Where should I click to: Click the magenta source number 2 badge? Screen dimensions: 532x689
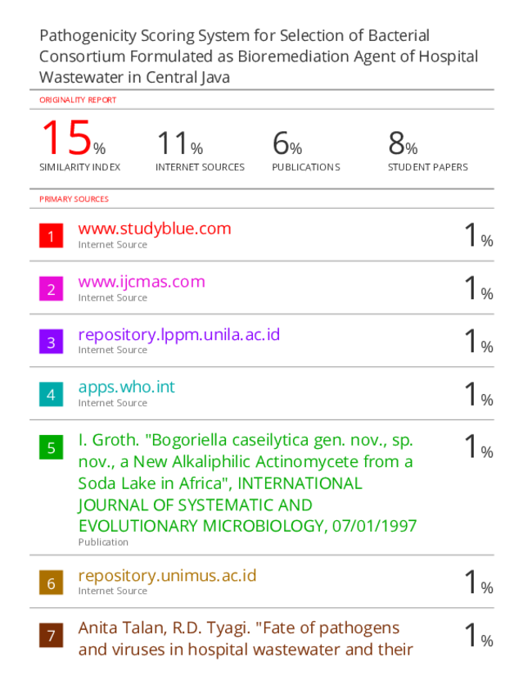coord(51,288)
